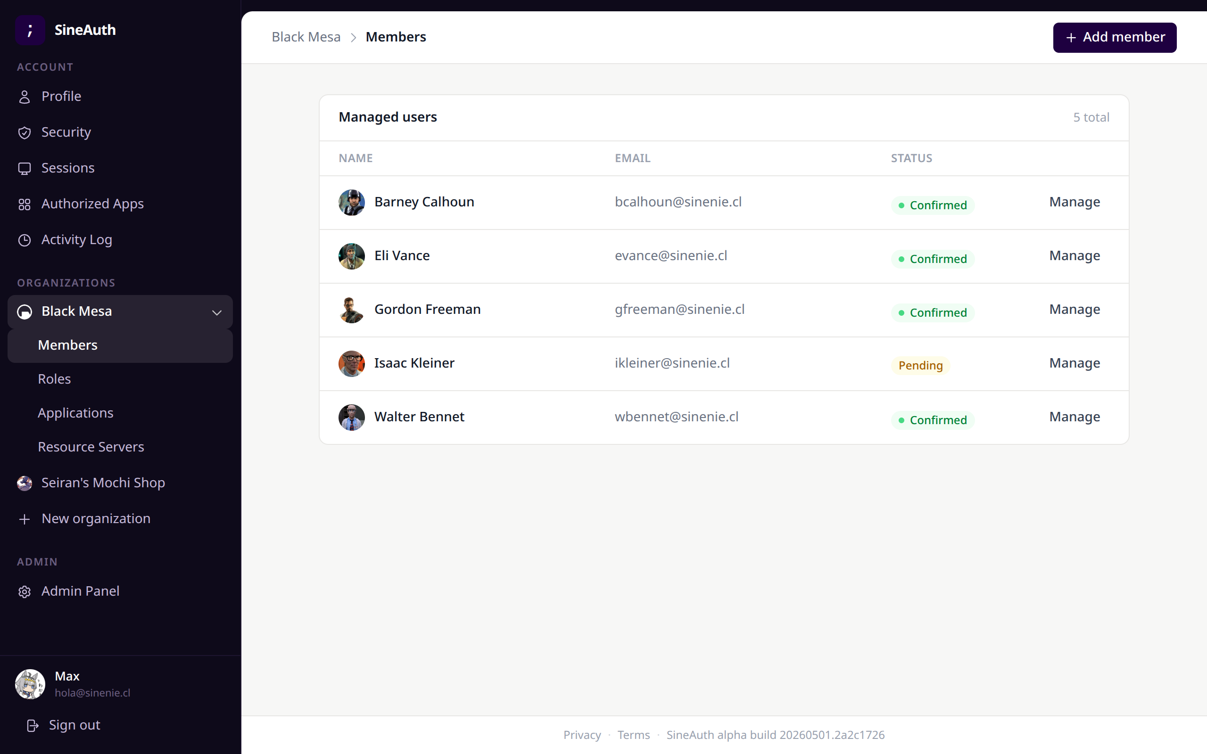Collapse the Black Mesa organization chevron

(216, 312)
